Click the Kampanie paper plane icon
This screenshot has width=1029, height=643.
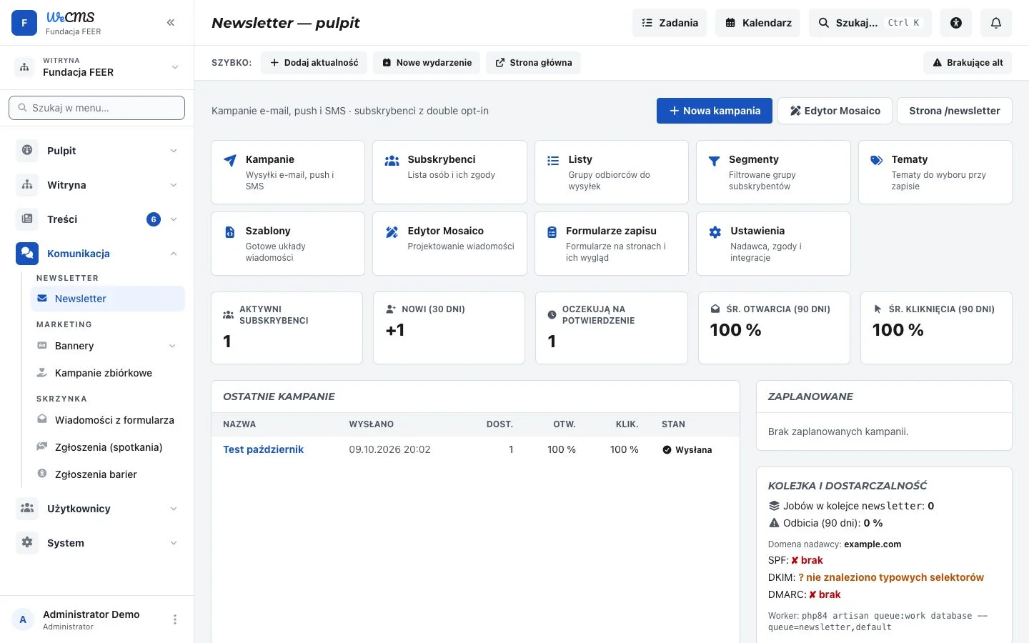point(229,160)
